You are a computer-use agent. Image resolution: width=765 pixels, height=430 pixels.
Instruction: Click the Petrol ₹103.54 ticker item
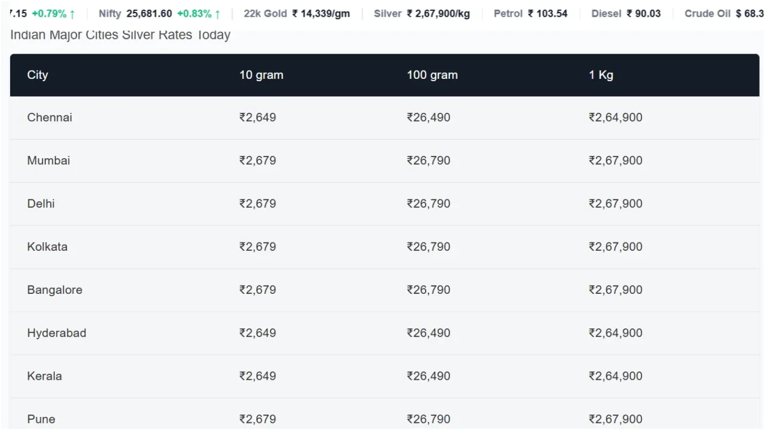click(x=530, y=13)
